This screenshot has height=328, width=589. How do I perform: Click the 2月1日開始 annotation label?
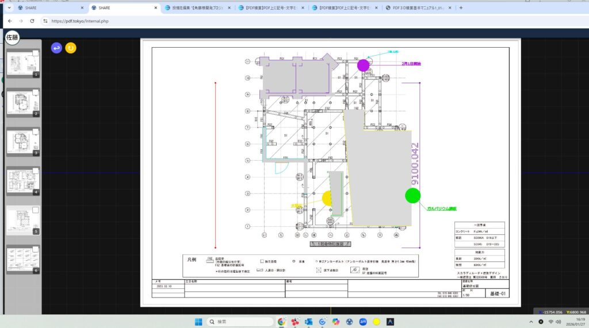pos(411,64)
